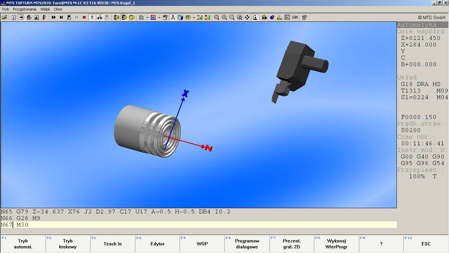Click the N67 M30 program line

point(198,225)
